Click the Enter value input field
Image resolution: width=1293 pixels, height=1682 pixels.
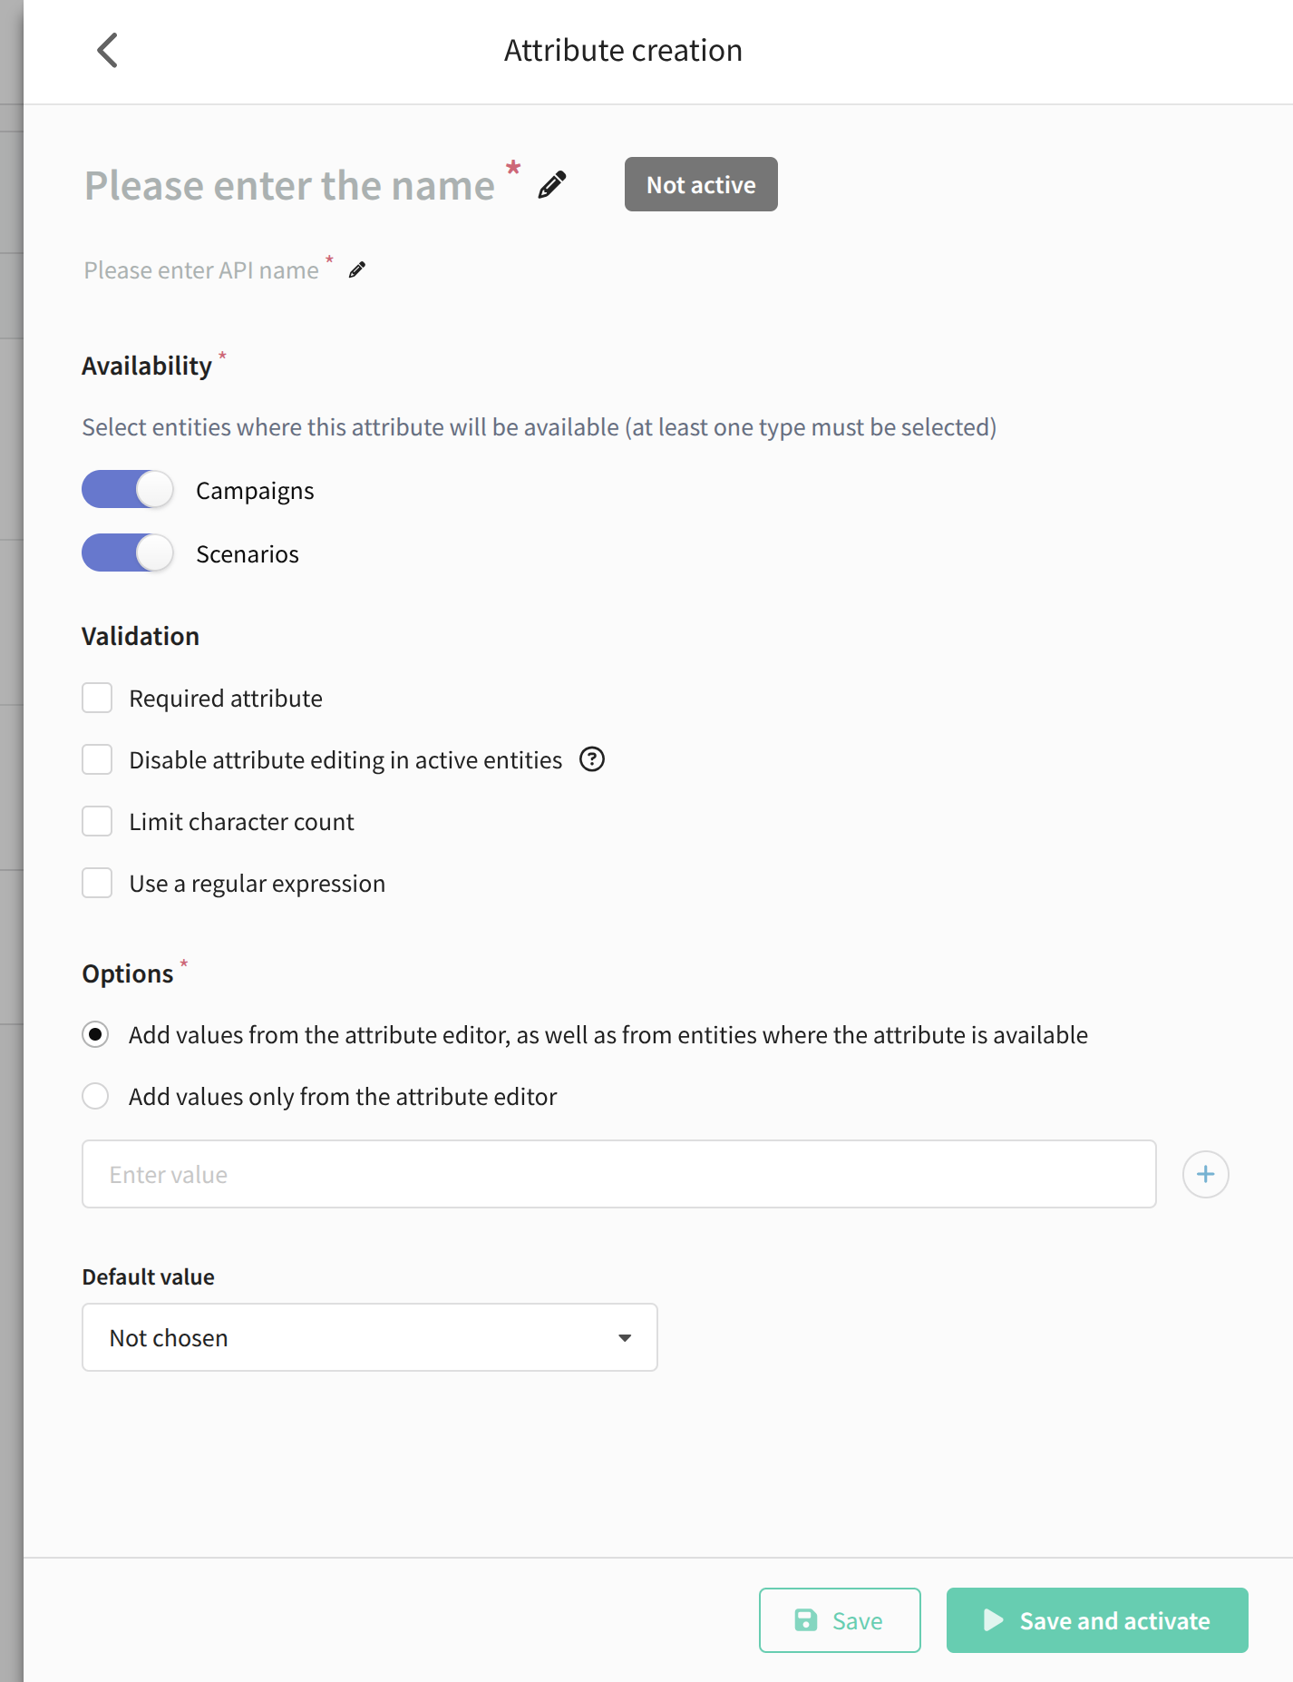[618, 1175]
